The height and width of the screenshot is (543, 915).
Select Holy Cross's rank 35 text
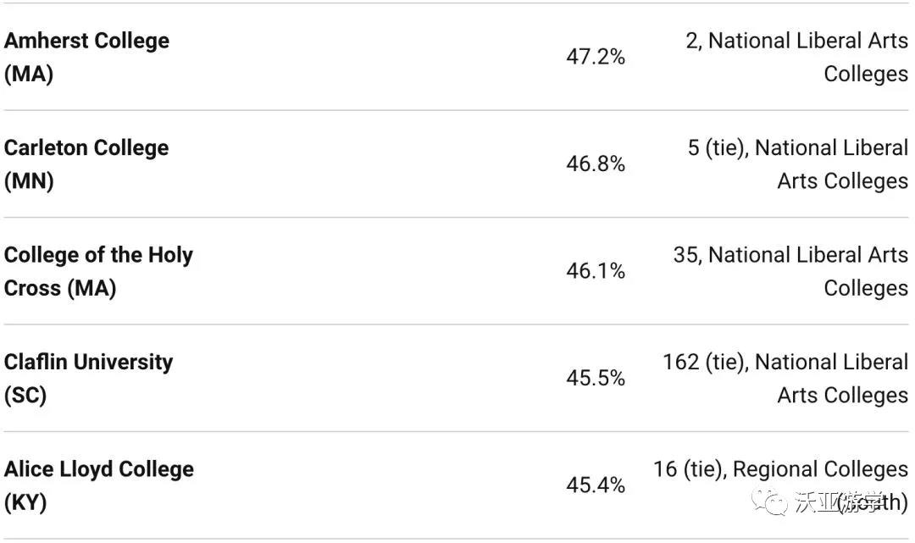click(790, 271)
